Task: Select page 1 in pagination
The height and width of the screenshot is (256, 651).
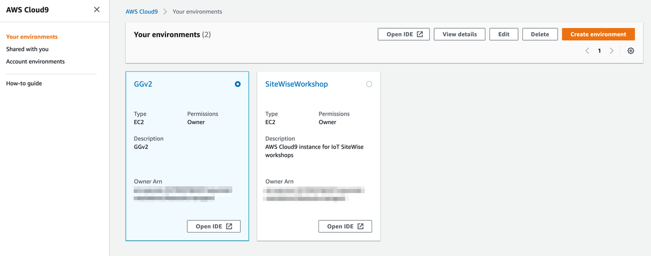Action: tap(599, 51)
